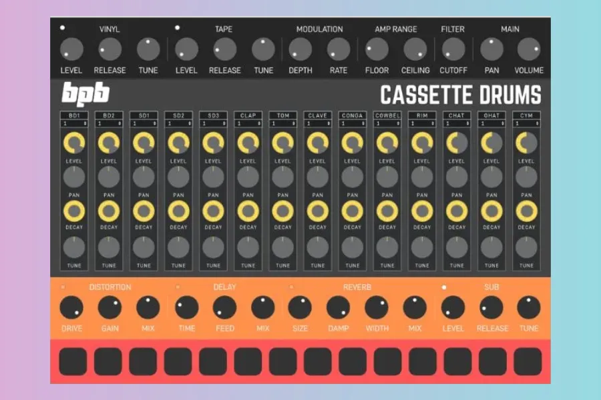This screenshot has height=400, width=601.
Task: Click the Sub Tune knob
Action: (529, 307)
